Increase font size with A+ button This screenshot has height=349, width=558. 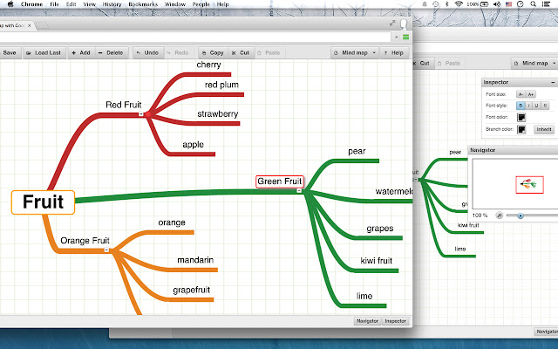click(531, 94)
